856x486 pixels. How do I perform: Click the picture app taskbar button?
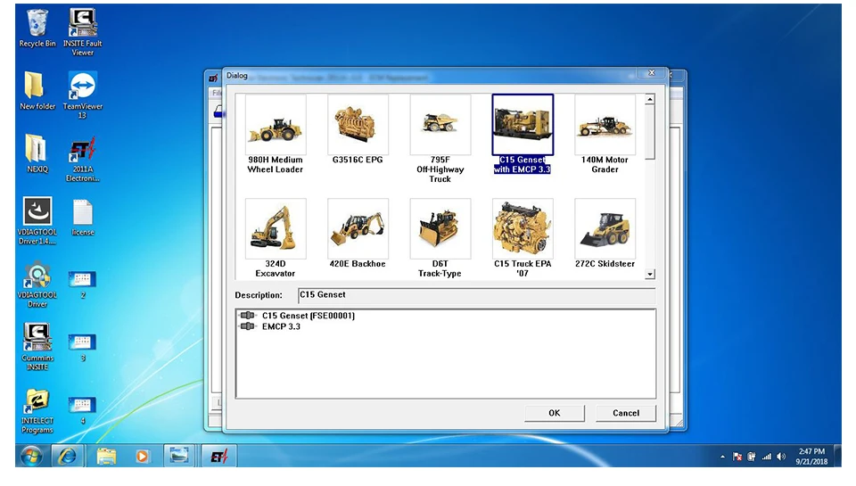[179, 456]
